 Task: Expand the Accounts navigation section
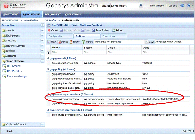tap(42, 56)
